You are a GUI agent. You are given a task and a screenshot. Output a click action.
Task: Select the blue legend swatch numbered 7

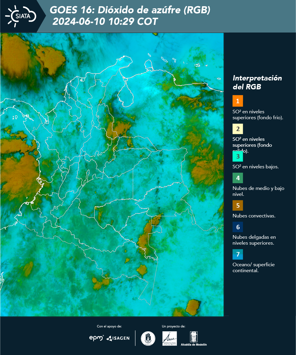(238, 254)
